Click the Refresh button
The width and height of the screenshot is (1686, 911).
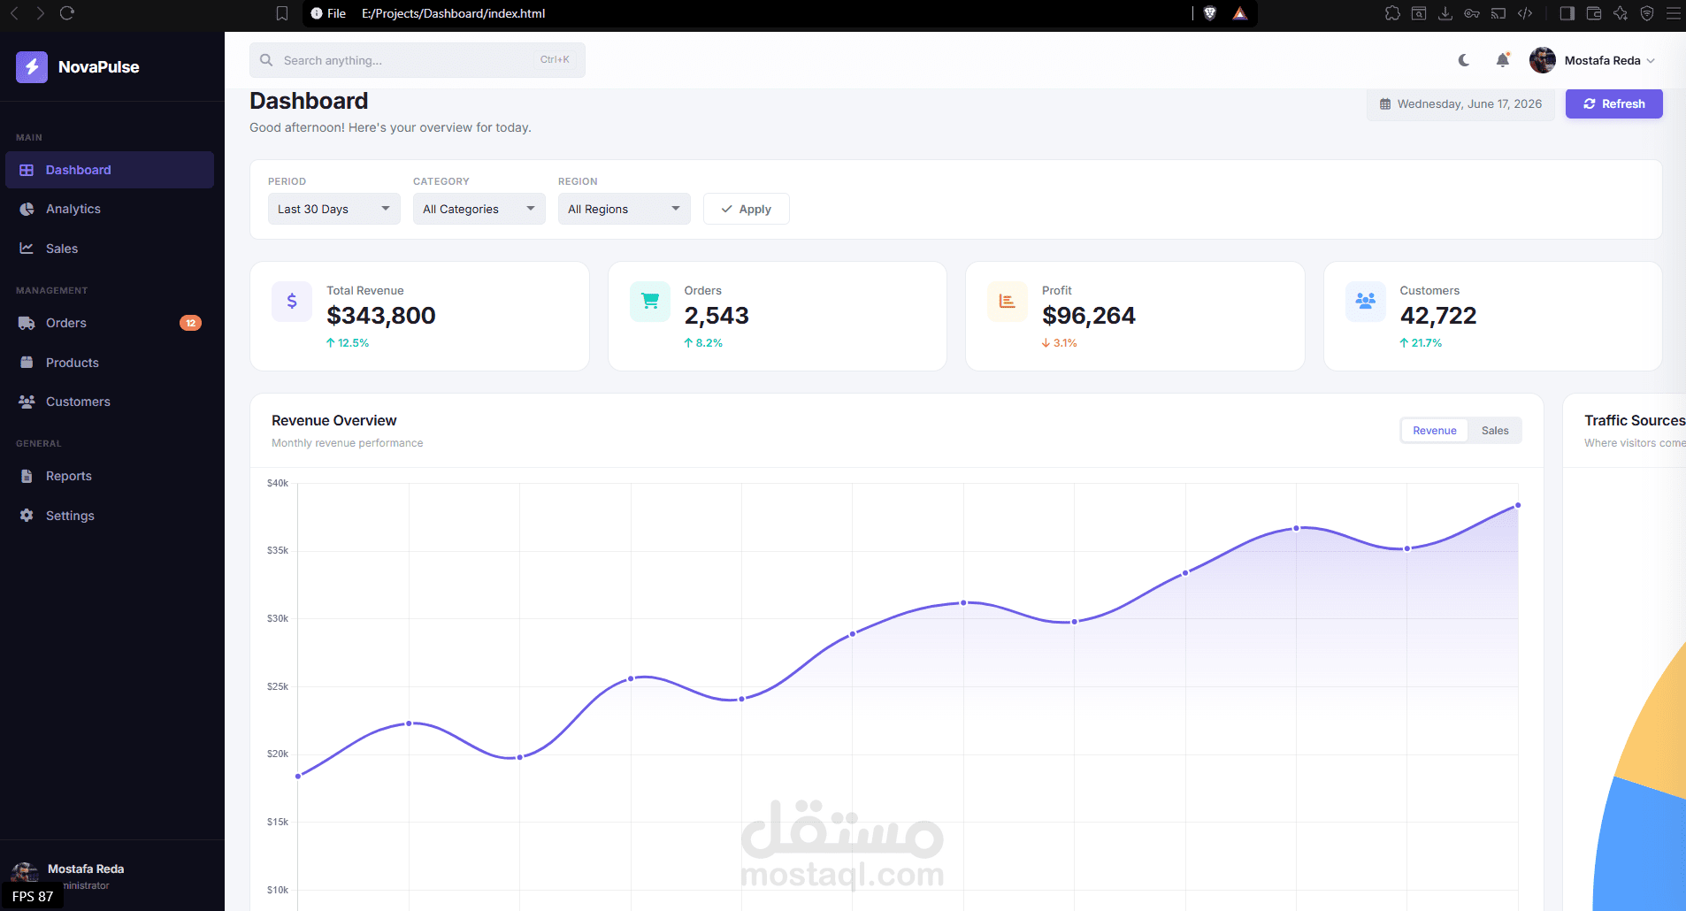pos(1613,103)
